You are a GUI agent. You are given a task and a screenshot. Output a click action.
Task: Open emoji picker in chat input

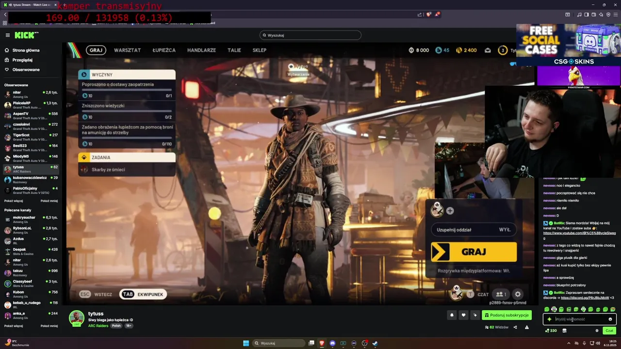pos(610,319)
